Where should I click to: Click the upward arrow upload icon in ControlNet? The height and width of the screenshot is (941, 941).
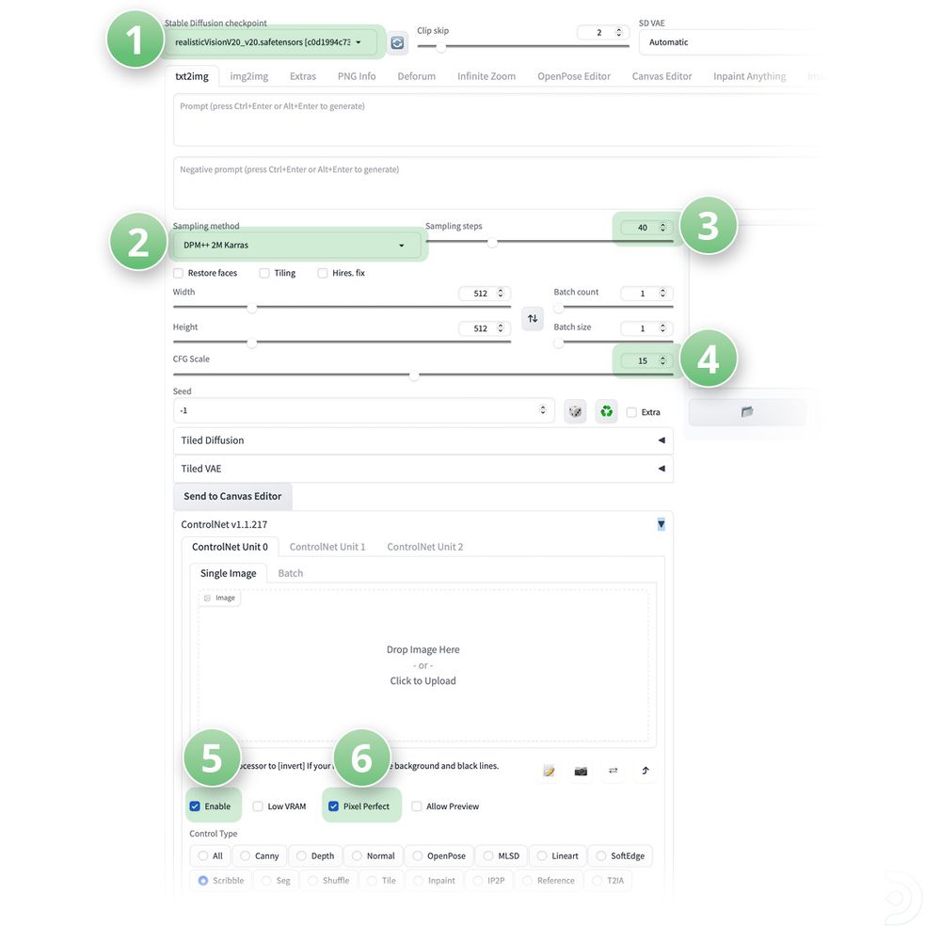click(646, 771)
